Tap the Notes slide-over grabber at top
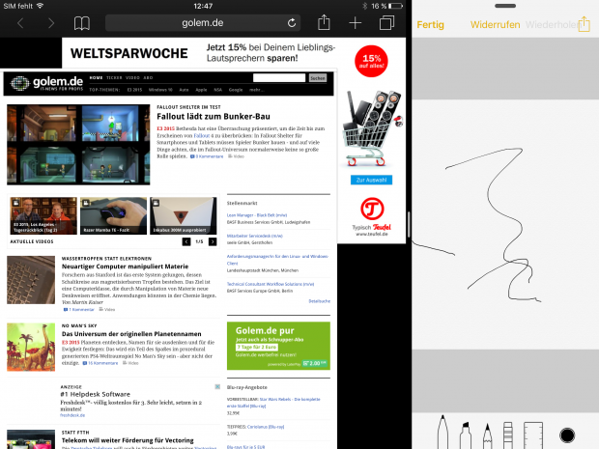The image size is (599, 449). 505,6
